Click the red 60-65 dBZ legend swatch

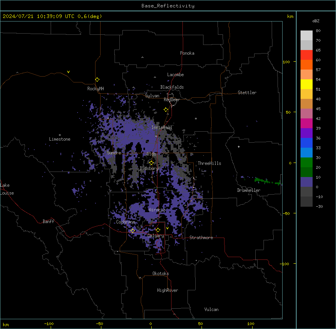[x=306, y=55]
